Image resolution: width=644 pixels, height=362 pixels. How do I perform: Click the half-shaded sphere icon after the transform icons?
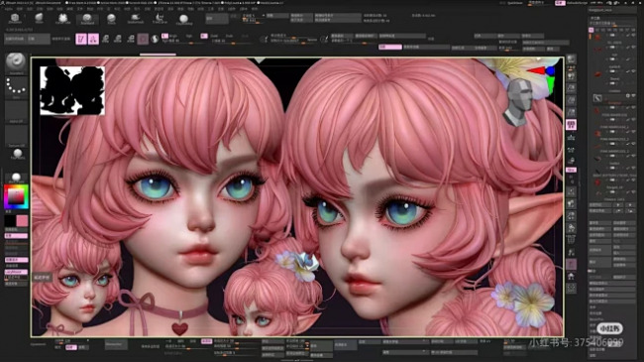click(x=155, y=39)
